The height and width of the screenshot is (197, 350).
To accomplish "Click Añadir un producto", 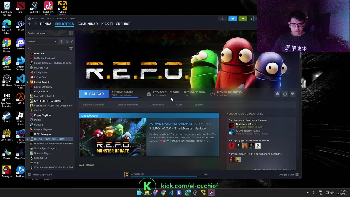I will click(x=40, y=175).
